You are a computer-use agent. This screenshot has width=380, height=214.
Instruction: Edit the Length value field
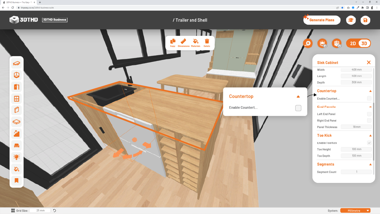pos(356,76)
